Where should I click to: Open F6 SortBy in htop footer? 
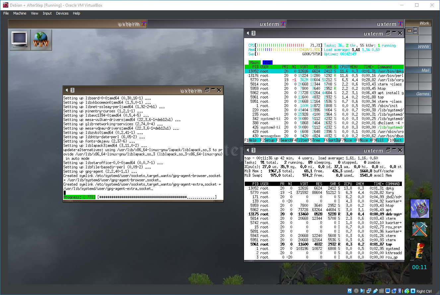click(x=332, y=140)
